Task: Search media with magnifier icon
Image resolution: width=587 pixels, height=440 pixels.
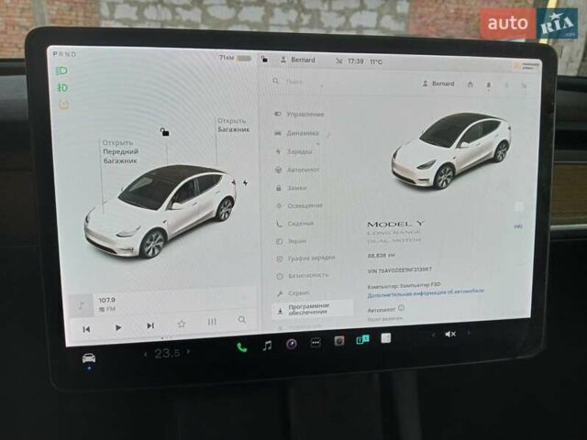Action: [x=242, y=320]
